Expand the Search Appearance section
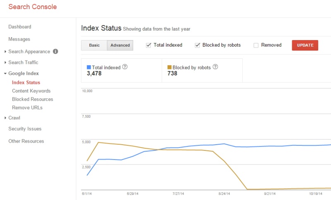 click(x=5, y=52)
